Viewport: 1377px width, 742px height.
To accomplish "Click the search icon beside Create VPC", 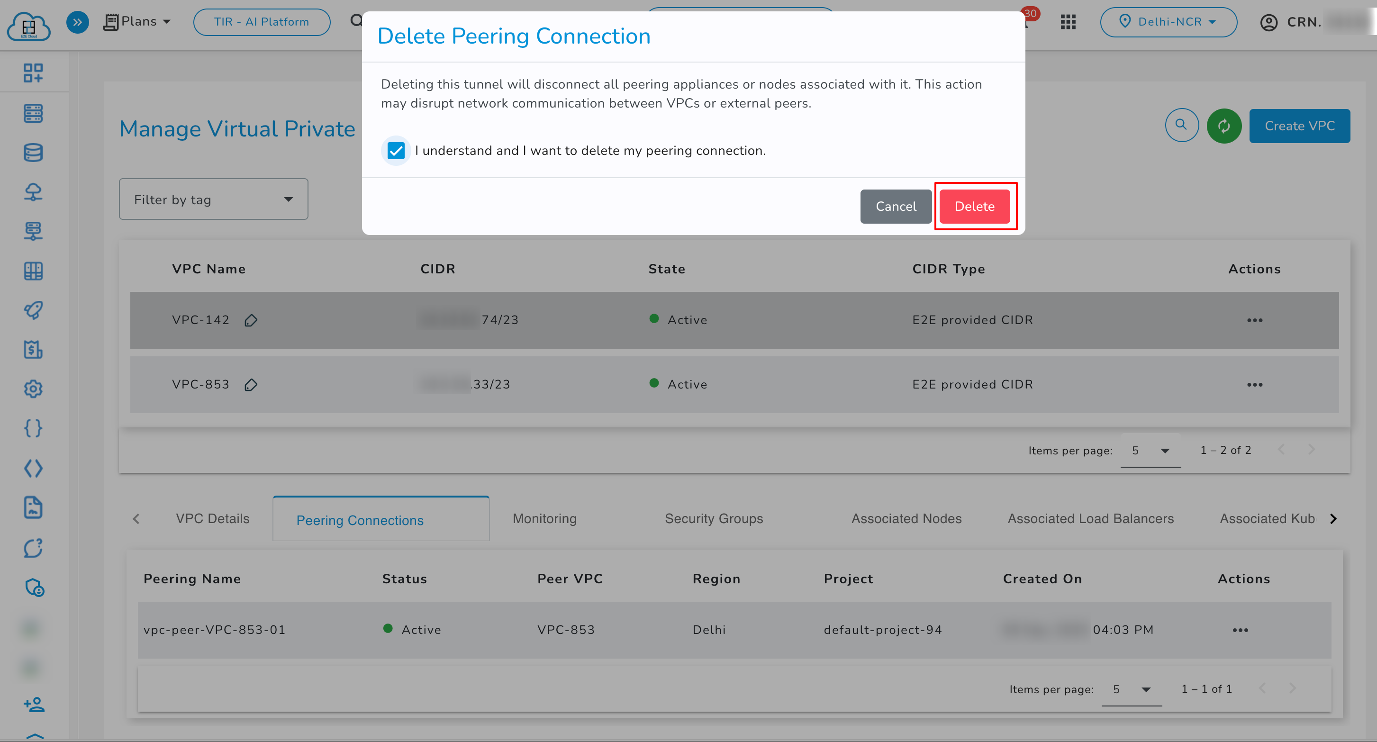I will click(1182, 125).
